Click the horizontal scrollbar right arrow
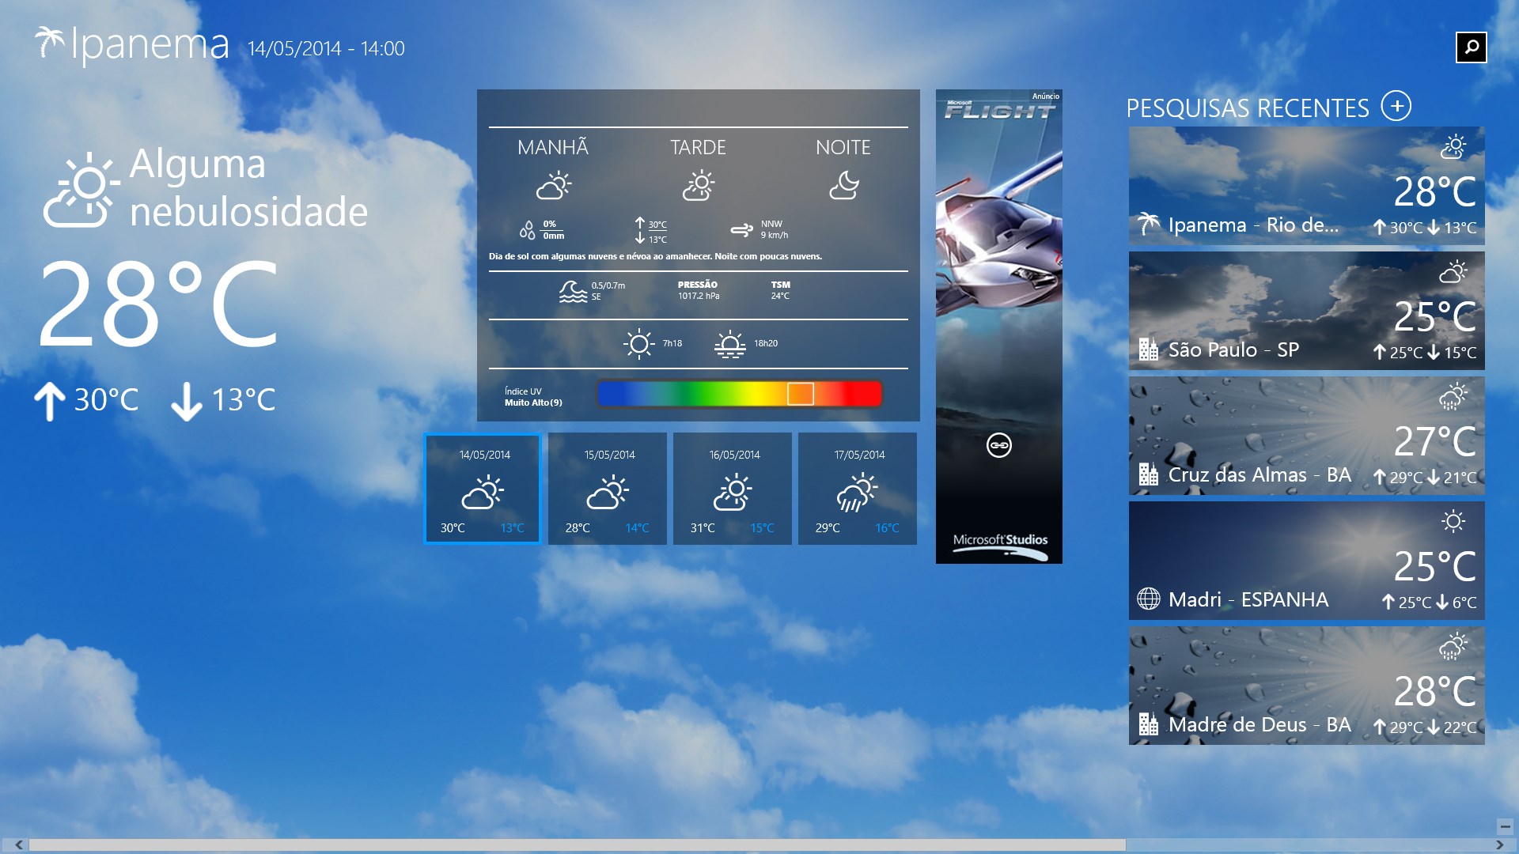The image size is (1519, 854). pos(1499,845)
